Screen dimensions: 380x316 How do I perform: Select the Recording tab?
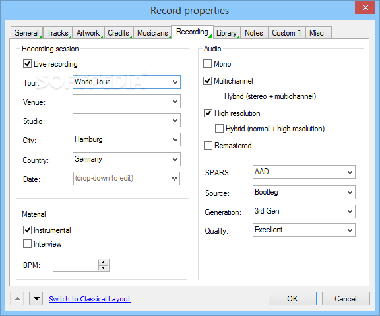pyautogui.click(x=192, y=32)
